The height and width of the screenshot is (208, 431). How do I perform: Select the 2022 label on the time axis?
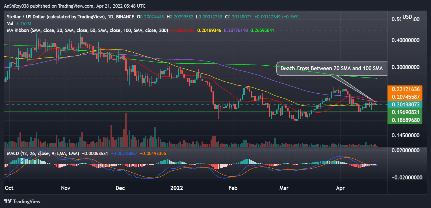tap(177, 188)
